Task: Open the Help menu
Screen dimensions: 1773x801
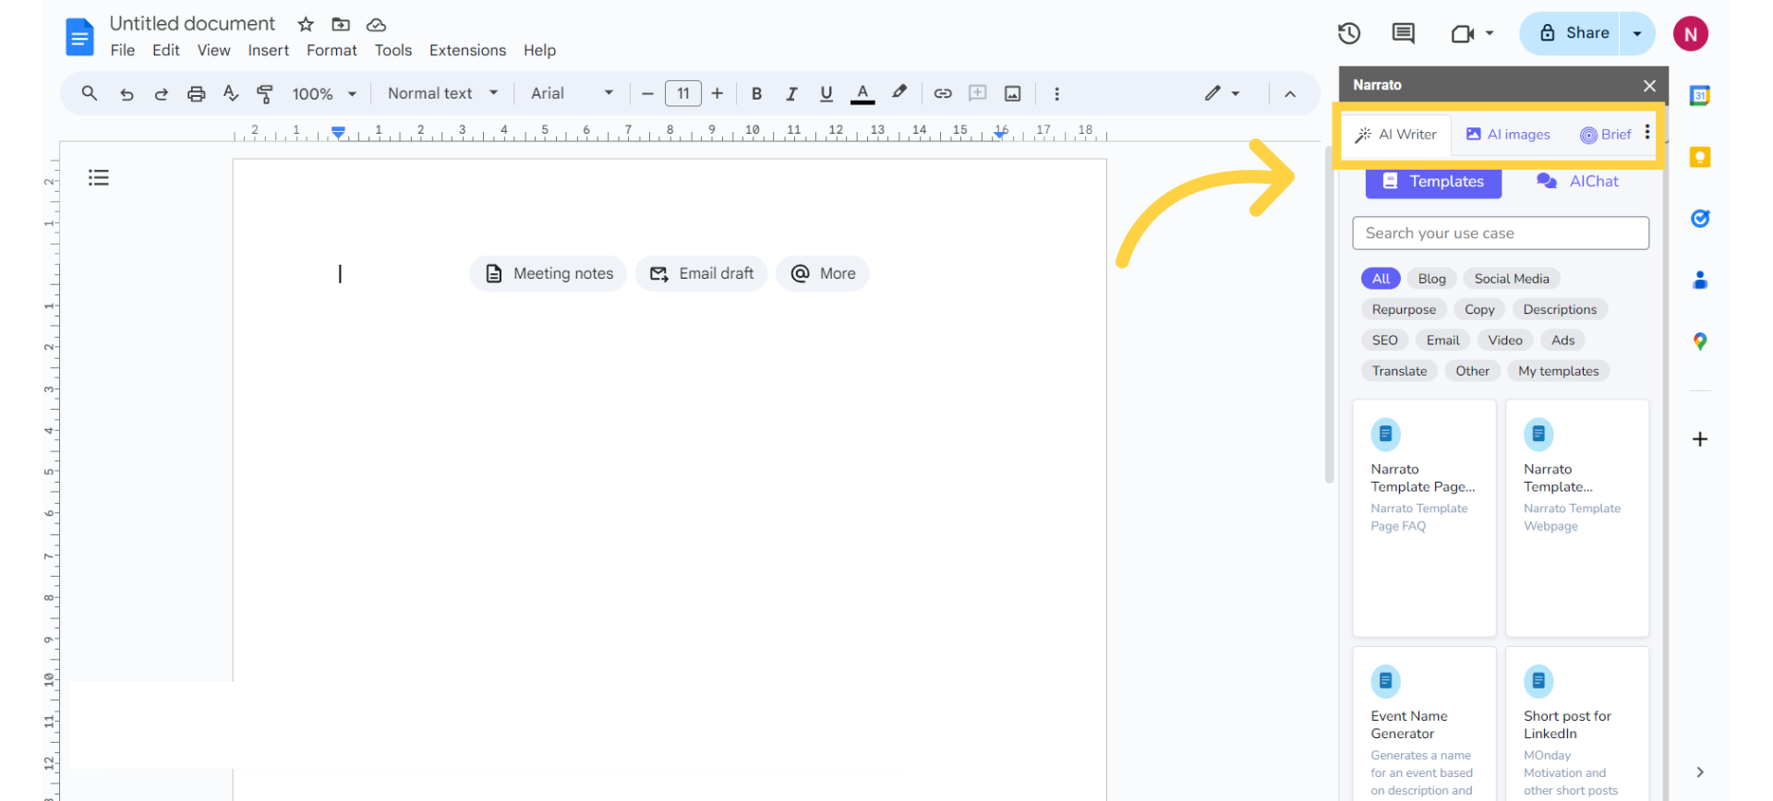Action: pyautogui.click(x=539, y=50)
